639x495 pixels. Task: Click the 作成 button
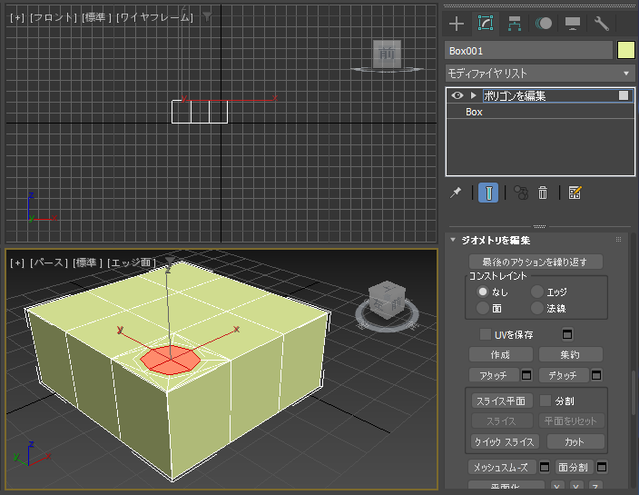pyautogui.click(x=500, y=354)
